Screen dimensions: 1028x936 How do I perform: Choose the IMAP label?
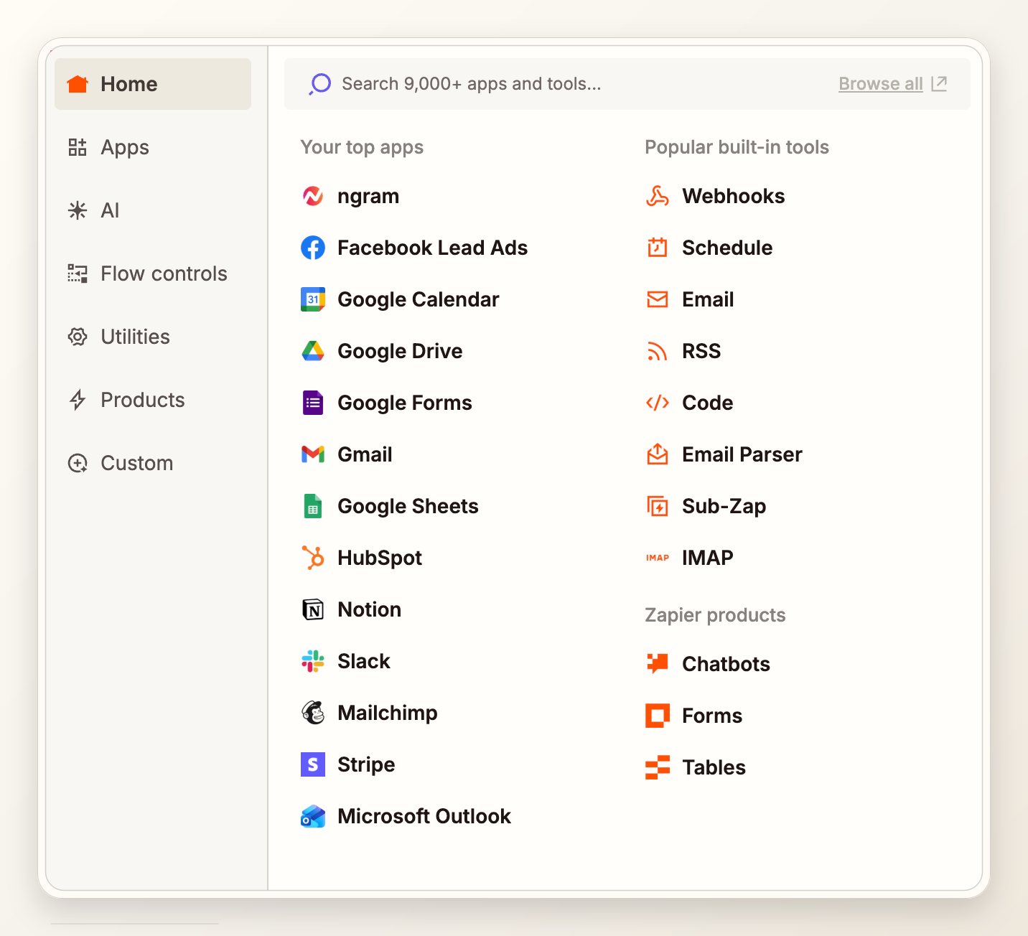click(708, 558)
